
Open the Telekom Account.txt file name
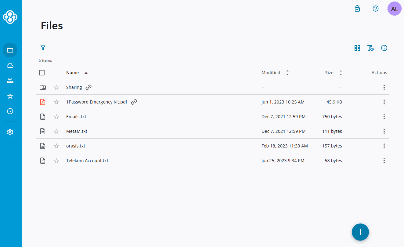pos(87,161)
